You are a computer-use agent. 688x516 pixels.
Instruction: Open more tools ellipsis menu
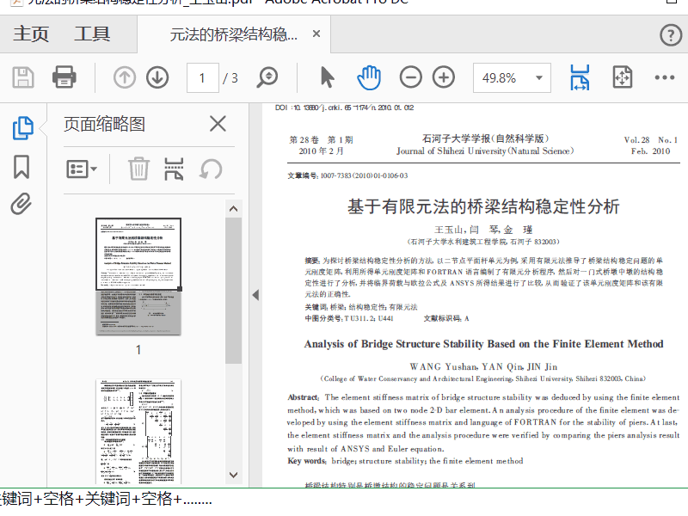(664, 77)
